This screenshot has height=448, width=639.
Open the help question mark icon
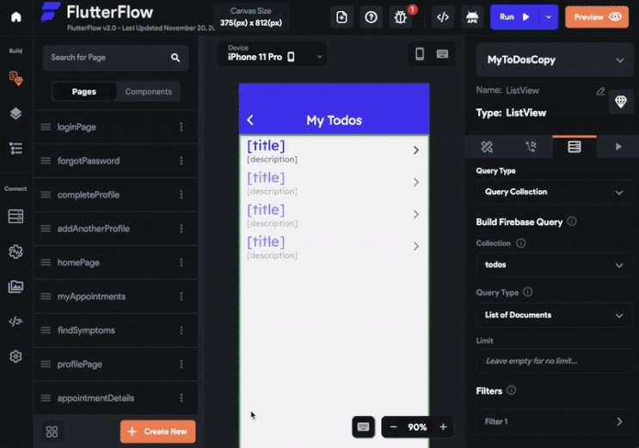tap(371, 17)
